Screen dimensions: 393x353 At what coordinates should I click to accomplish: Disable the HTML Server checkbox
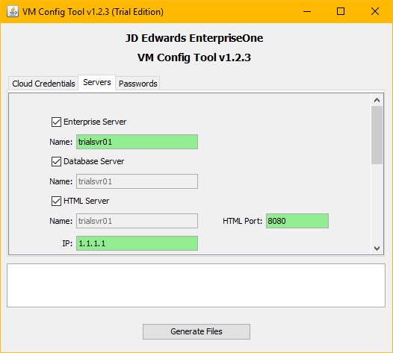(56, 201)
